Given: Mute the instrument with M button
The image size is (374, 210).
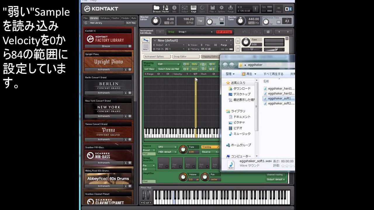Looking at the screenshot, I should tap(238, 48).
